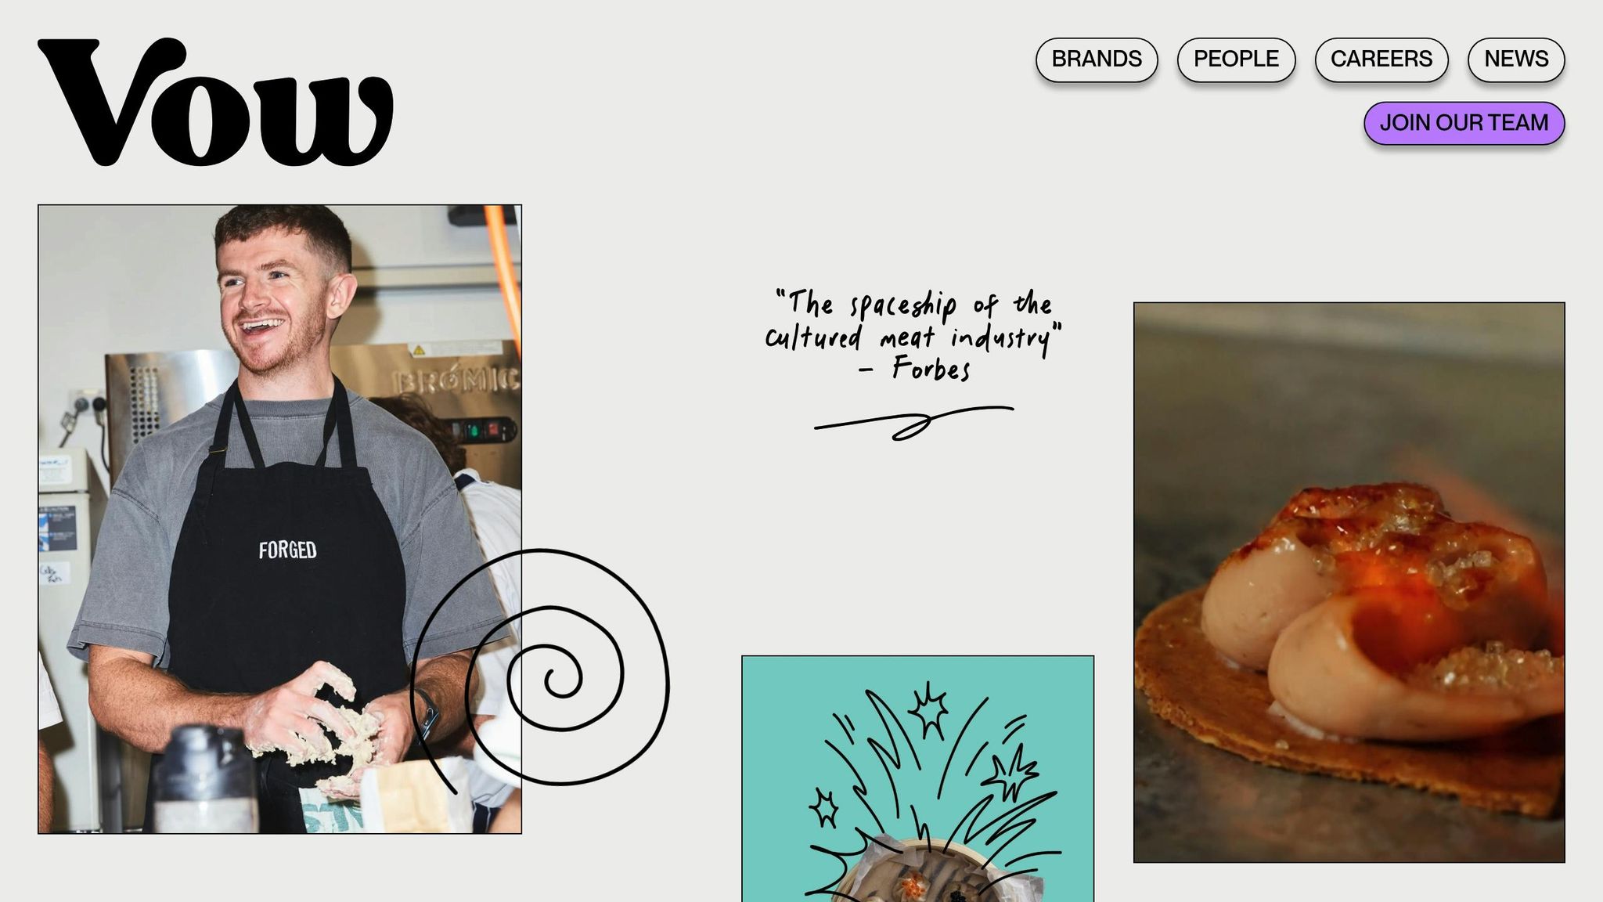Viewport: 1603px width, 902px height.
Task: Open the CAREERS page
Action: 1381,60
